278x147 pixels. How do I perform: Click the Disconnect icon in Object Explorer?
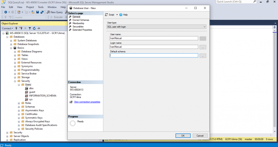[x=21, y=28]
